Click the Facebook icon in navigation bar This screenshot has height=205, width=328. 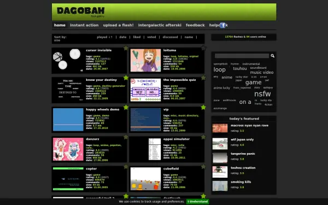[x=223, y=25]
